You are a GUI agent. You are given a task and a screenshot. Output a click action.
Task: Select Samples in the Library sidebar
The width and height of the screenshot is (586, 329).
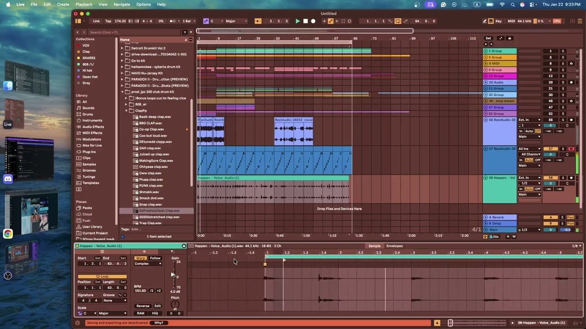click(89, 164)
